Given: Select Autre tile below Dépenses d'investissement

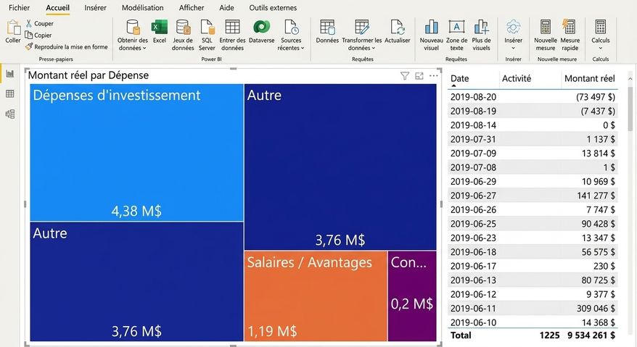Looking at the screenshot, I should click(136, 281).
